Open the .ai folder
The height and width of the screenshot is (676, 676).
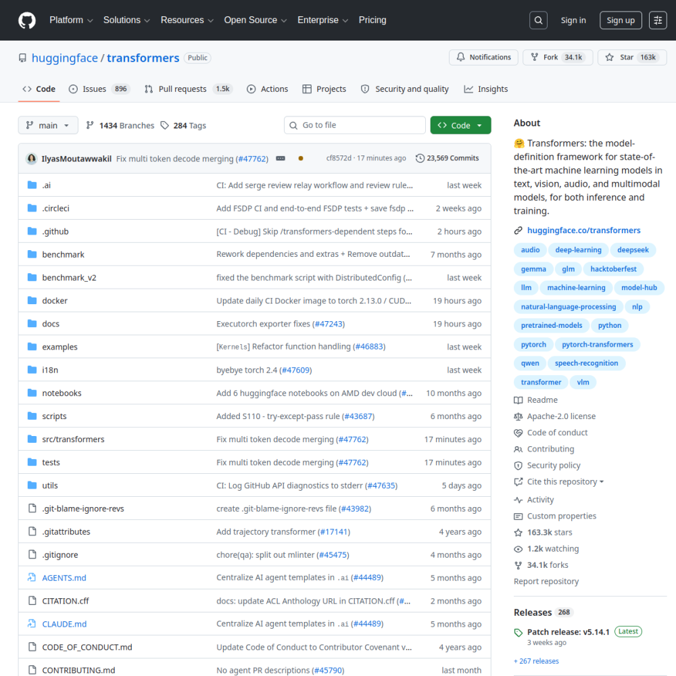46,185
